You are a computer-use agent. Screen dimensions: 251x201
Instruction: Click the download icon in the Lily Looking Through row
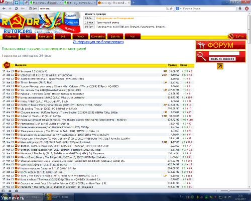pos(16,109)
